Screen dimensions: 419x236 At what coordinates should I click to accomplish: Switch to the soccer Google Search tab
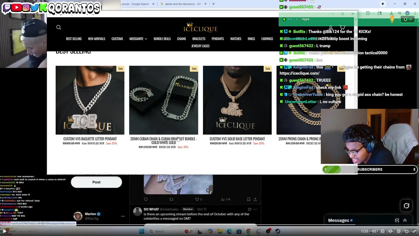[135, 4]
